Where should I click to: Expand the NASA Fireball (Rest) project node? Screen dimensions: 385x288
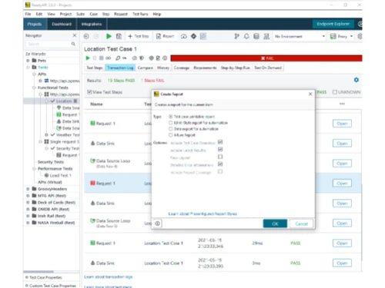tap(28, 223)
